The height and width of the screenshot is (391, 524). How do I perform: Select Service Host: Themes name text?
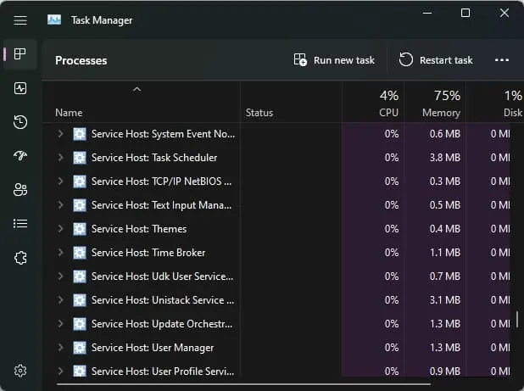[x=139, y=229]
